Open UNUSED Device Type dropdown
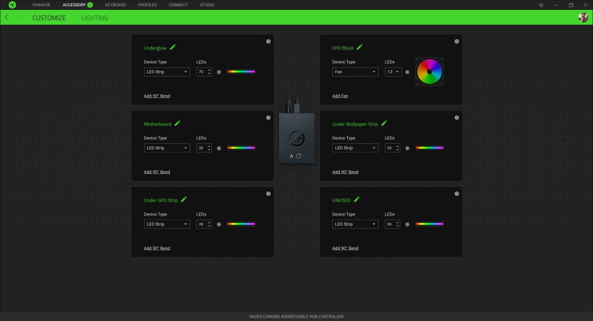The image size is (593, 321). point(355,224)
